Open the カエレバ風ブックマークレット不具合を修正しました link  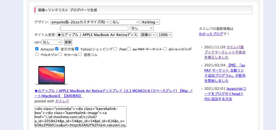[225, 52]
